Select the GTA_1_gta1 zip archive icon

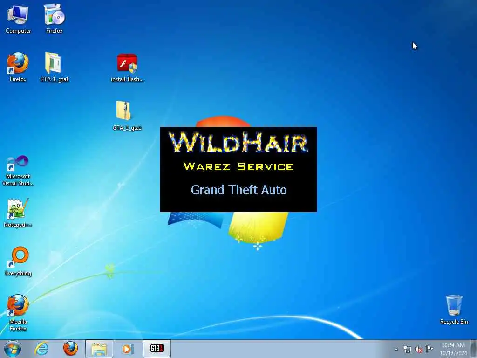127,116
